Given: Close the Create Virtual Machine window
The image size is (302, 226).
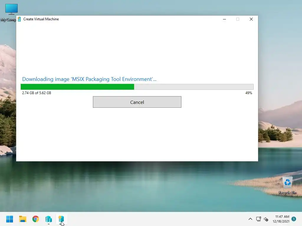Looking at the screenshot, I should pos(251,19).
